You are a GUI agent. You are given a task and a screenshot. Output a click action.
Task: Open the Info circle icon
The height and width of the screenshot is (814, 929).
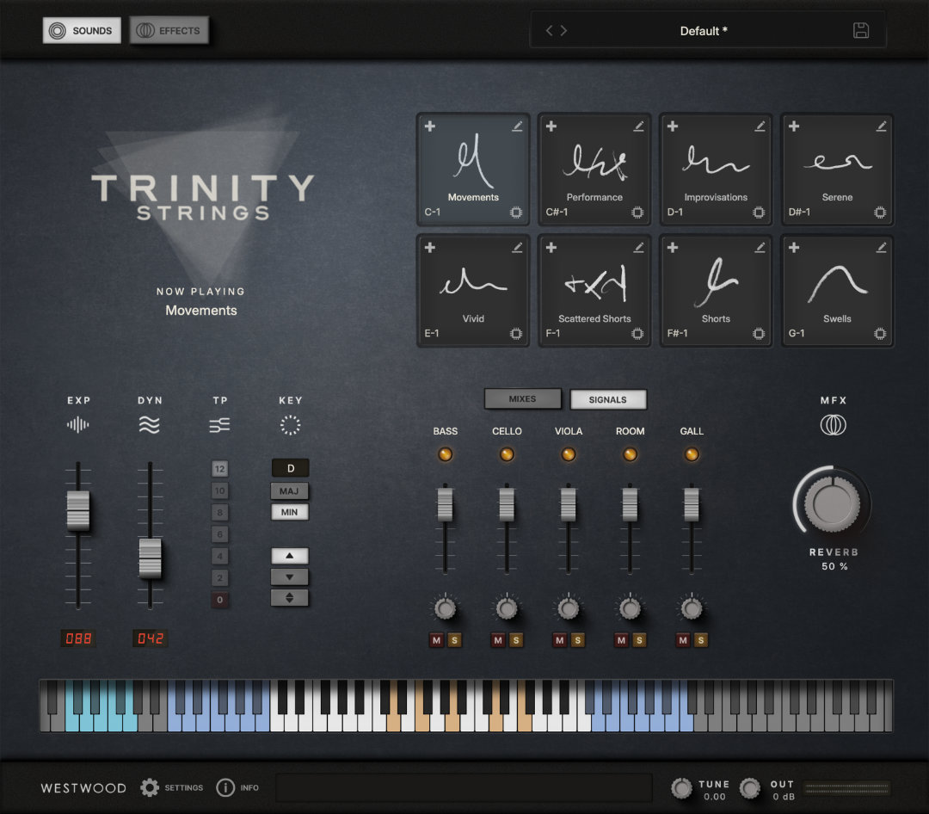(x=225, y=787)
